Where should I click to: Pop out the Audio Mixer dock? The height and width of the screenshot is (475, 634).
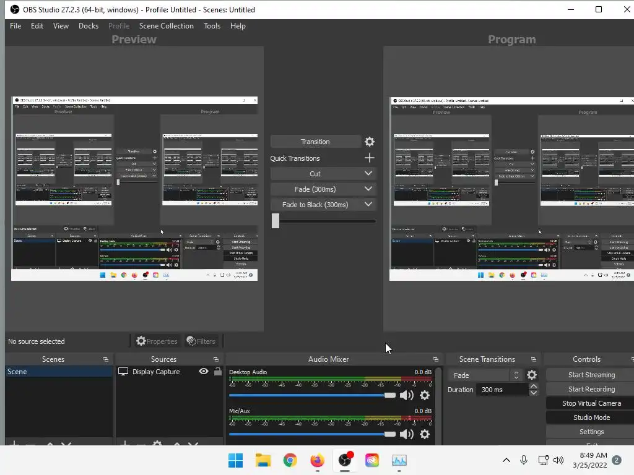click(435, 359)
